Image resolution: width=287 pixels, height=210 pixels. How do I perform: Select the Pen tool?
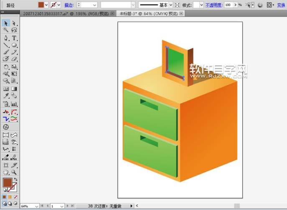tap(6, 38)
